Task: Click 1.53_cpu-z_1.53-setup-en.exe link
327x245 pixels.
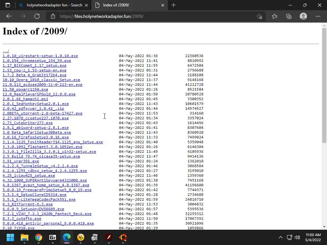Action: tap(34, 70)
